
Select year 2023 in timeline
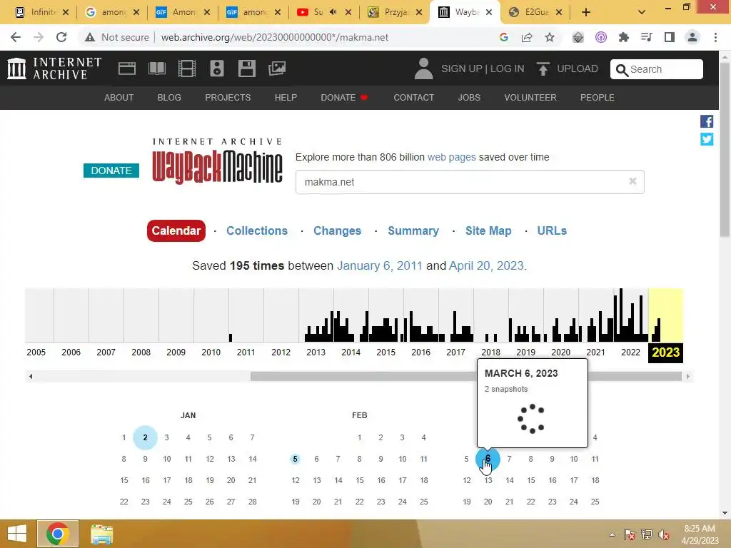pos(666,352)
